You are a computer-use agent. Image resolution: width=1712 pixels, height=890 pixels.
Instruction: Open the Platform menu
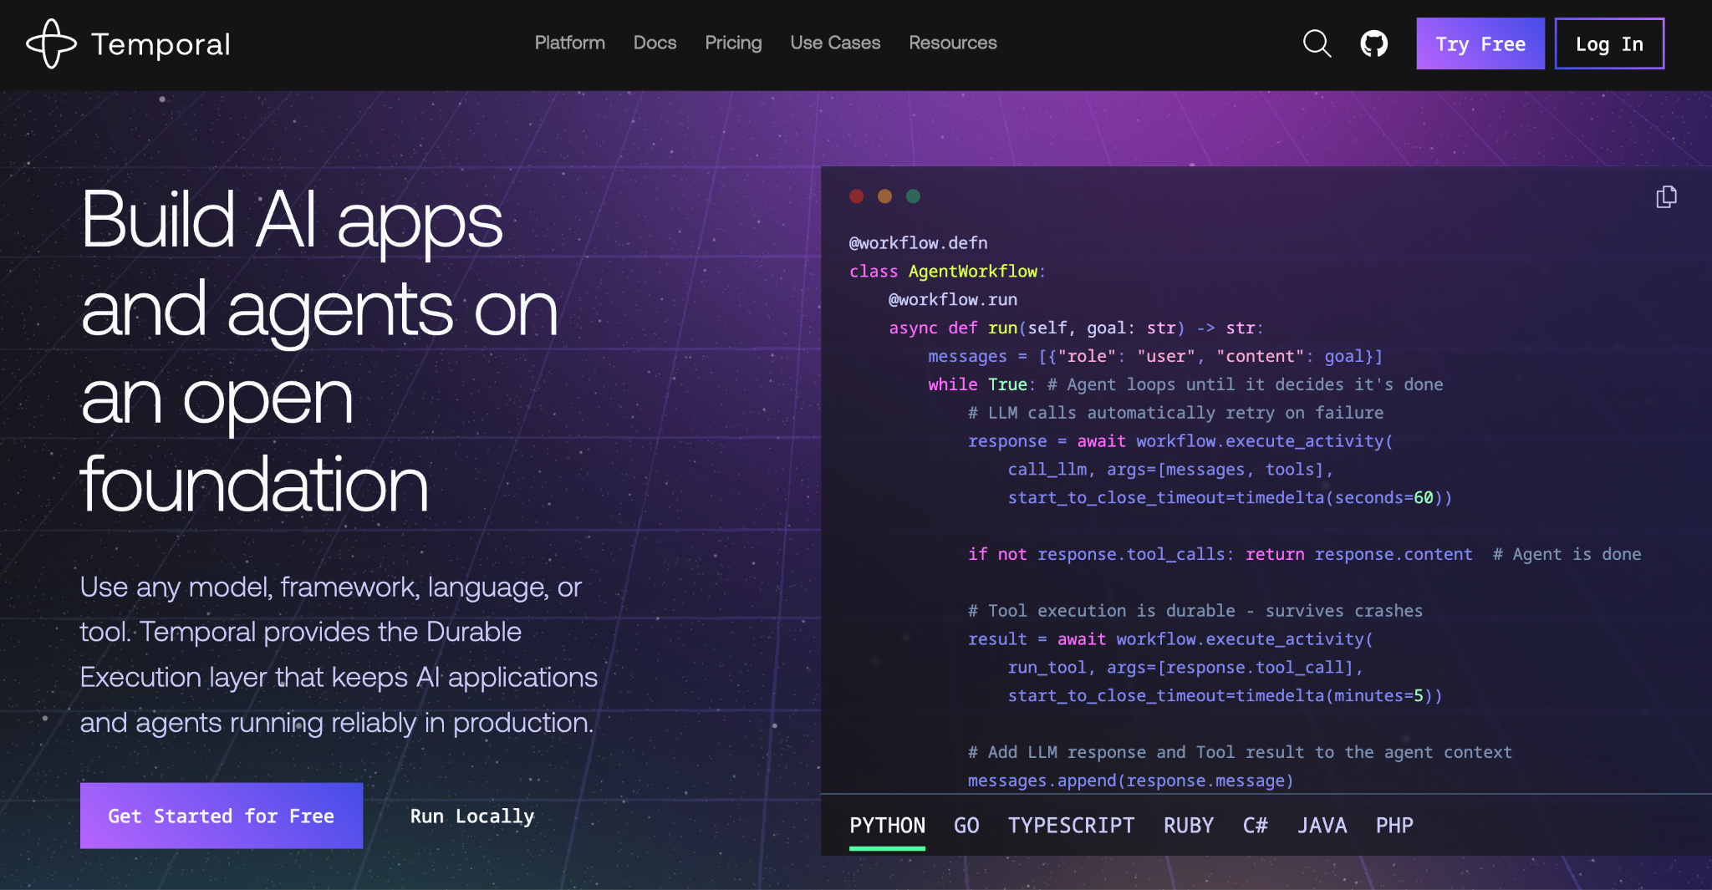pyautogui.click(x=570, y=43)
